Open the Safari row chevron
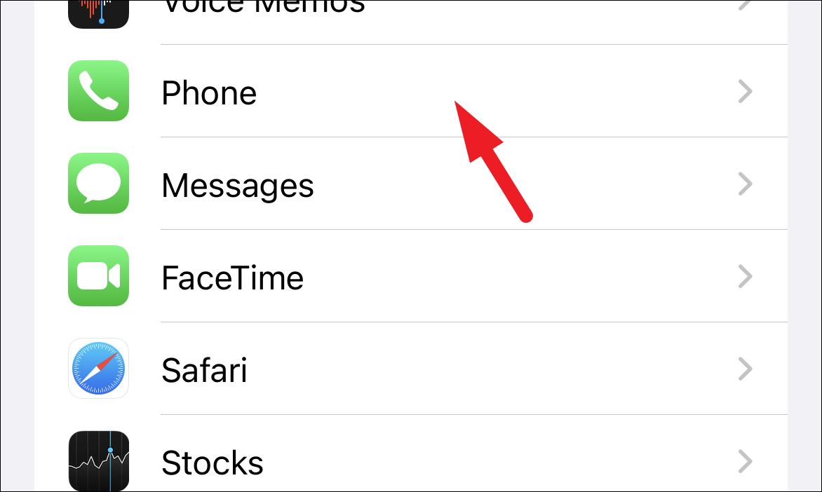Viewport: 822px width, 492px height. pos(745,369)
